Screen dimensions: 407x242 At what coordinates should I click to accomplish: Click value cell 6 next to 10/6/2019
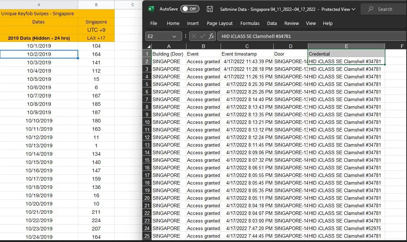click(96, 87)
